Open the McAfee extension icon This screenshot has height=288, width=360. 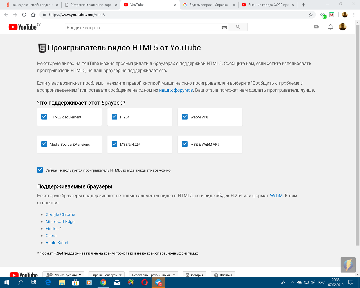[332, 15]
